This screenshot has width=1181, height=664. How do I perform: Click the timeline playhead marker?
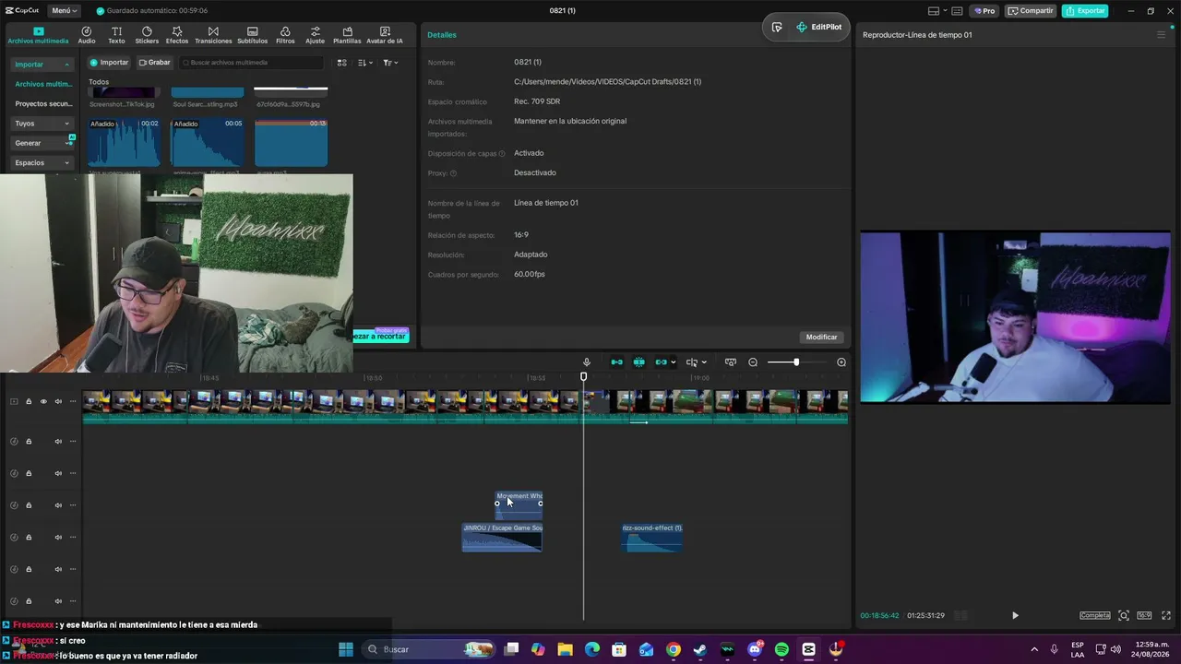583,376
